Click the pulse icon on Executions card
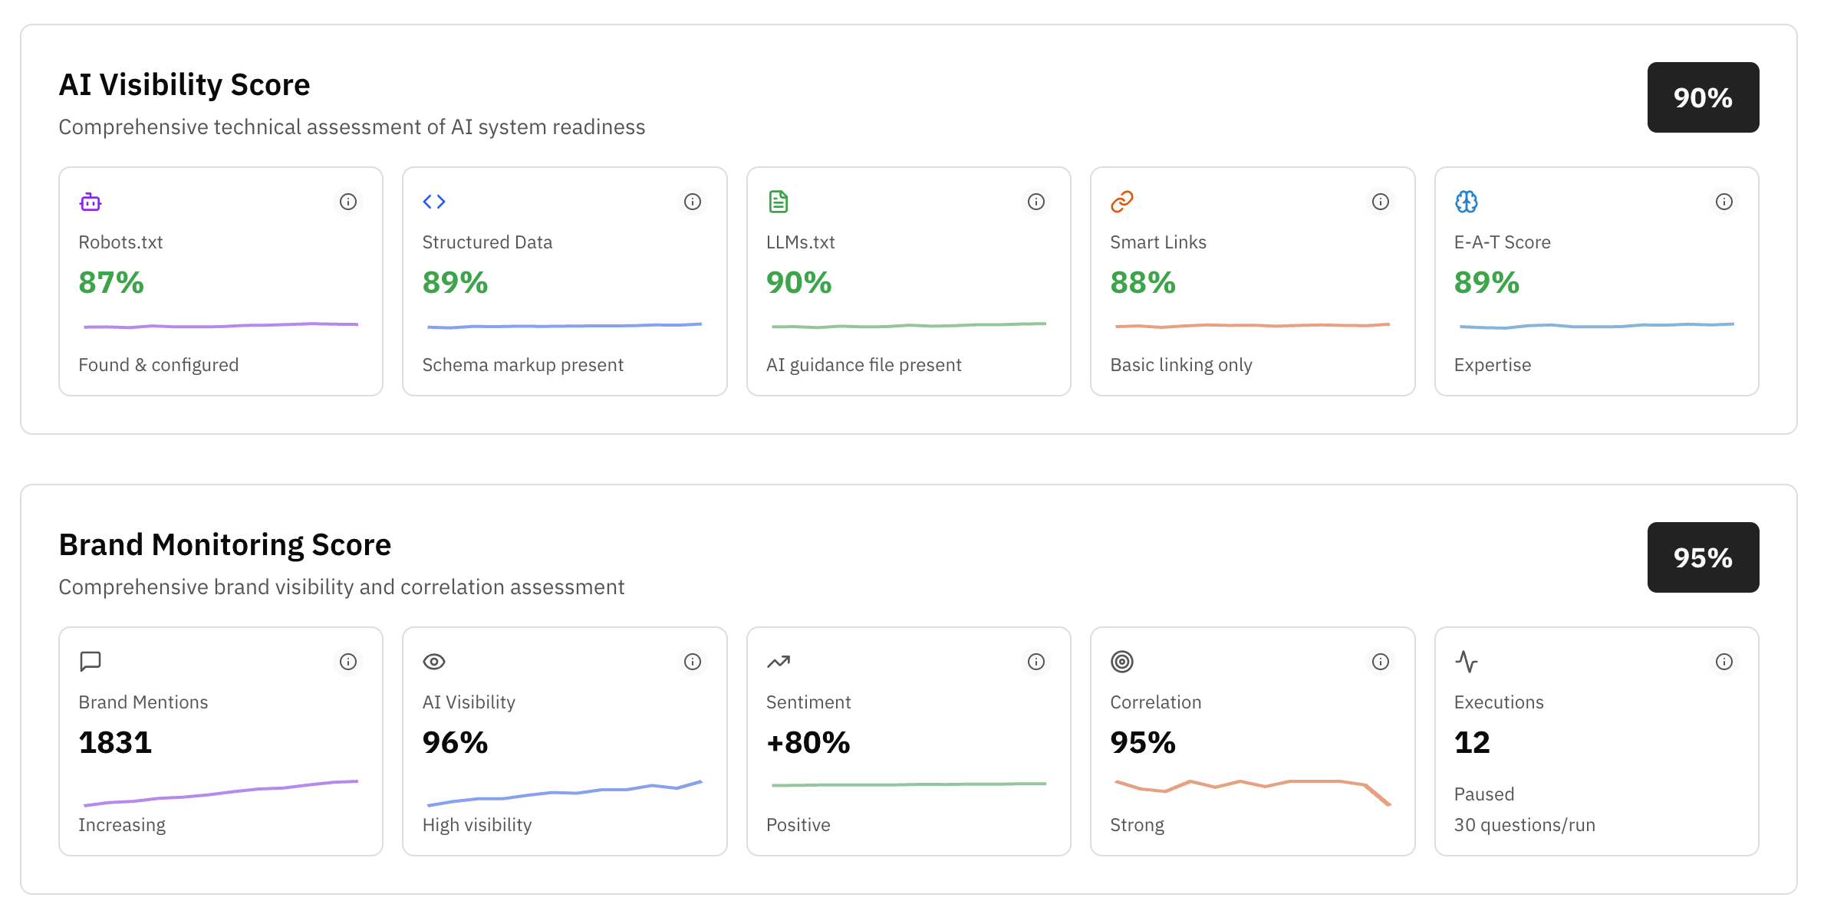The height and width of the screenshot is (917, 1824). [1466, 661]
